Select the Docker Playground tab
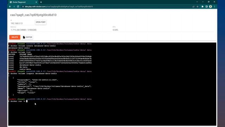The height and width of the screenshot is (127, 225). pyautogui.click(x=23, y=2)
